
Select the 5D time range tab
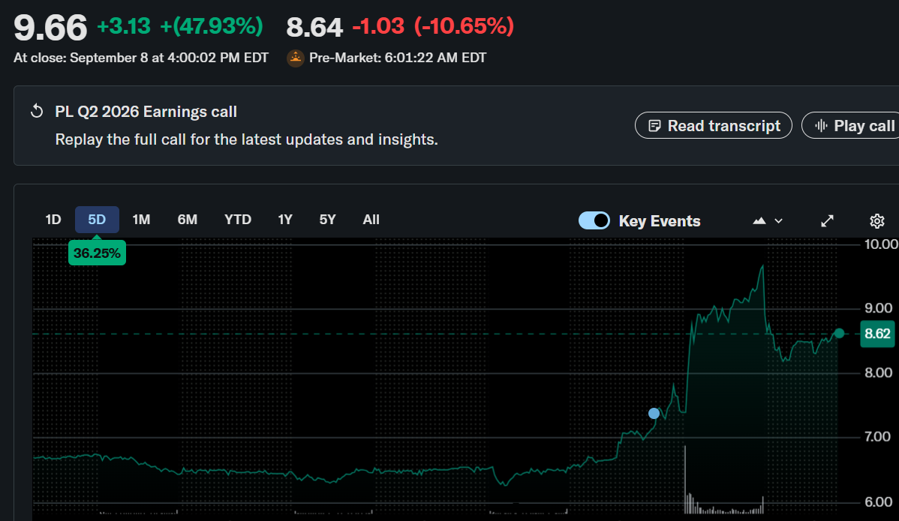pos(97,220)
